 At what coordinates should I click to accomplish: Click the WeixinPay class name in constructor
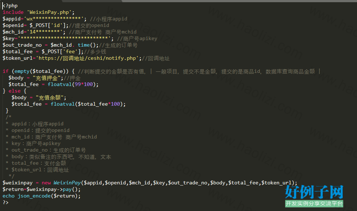67,183
